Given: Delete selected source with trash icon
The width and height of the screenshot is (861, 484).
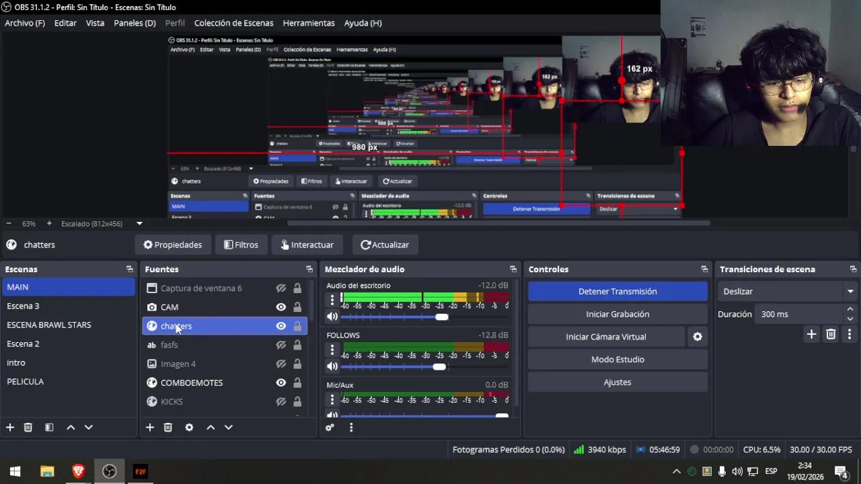Looking at the screenshot, I should coord(168,428).
